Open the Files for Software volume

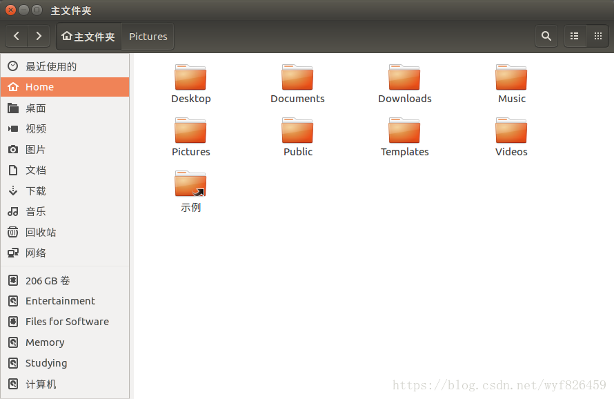pos(65,322)
